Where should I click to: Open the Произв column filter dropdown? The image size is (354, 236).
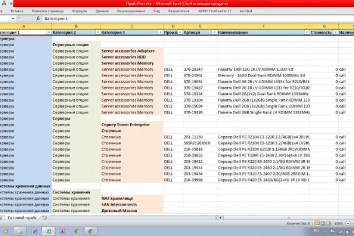point(180,32)
